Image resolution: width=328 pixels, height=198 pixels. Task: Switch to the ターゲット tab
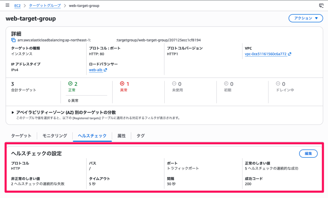pyautogui.click(x=21, y=136)
